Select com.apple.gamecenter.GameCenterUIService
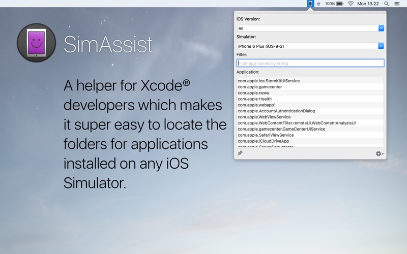This screenshot has width=407, height=254. click(x=310, y=129)
